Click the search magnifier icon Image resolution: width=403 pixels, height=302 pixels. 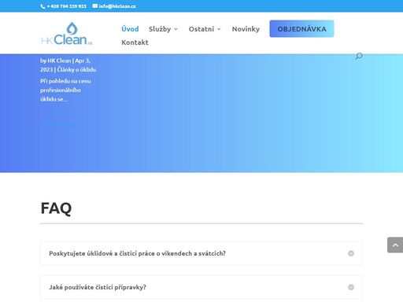click(359, 56)
